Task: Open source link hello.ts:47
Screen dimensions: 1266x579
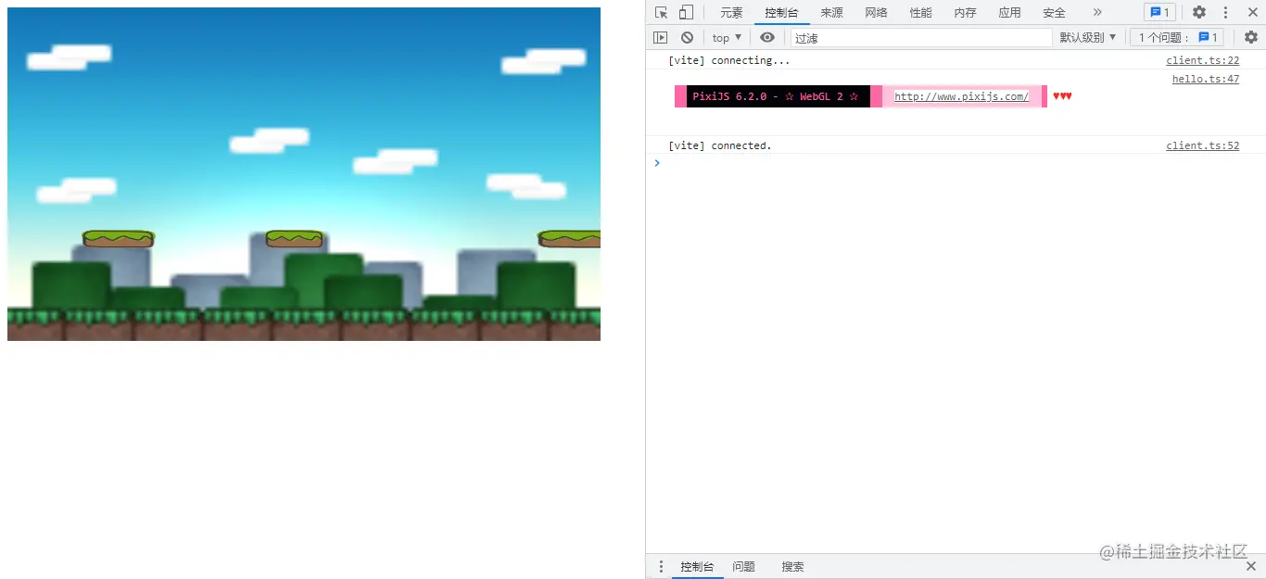Action: point(1205,79)
